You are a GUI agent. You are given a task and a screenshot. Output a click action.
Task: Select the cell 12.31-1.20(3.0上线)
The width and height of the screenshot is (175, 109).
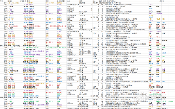(x=14, y=46)
